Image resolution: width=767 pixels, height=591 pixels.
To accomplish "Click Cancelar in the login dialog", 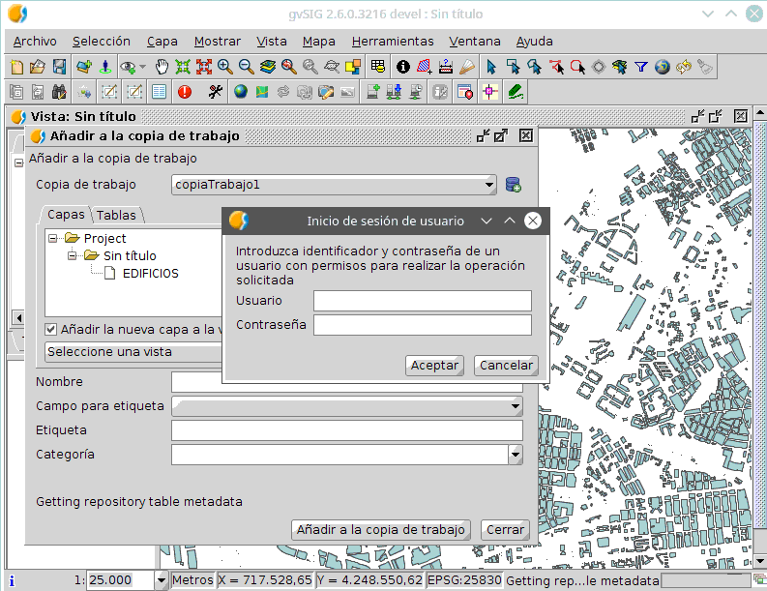I will click(x=506, y=366).
